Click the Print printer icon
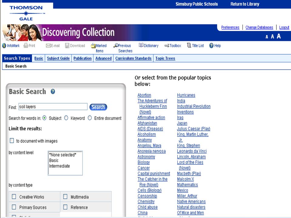Image resolution: width=291 pixels, height=218 pixels. click(x=26, y=46)
